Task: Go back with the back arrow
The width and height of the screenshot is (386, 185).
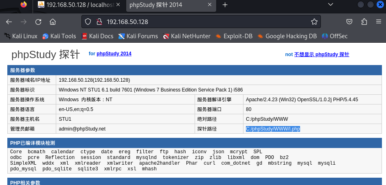Action: [x=9, y=22]
